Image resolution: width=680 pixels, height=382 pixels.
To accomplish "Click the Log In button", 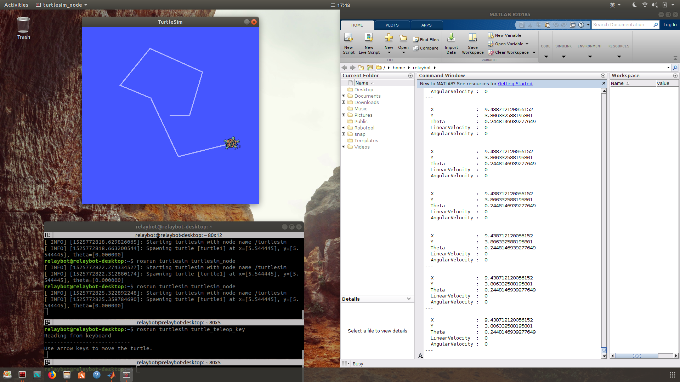I will click(x=670, y=25).
